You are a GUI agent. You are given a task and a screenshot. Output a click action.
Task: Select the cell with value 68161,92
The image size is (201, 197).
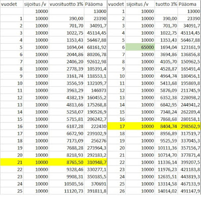click(x=95, y=47)
